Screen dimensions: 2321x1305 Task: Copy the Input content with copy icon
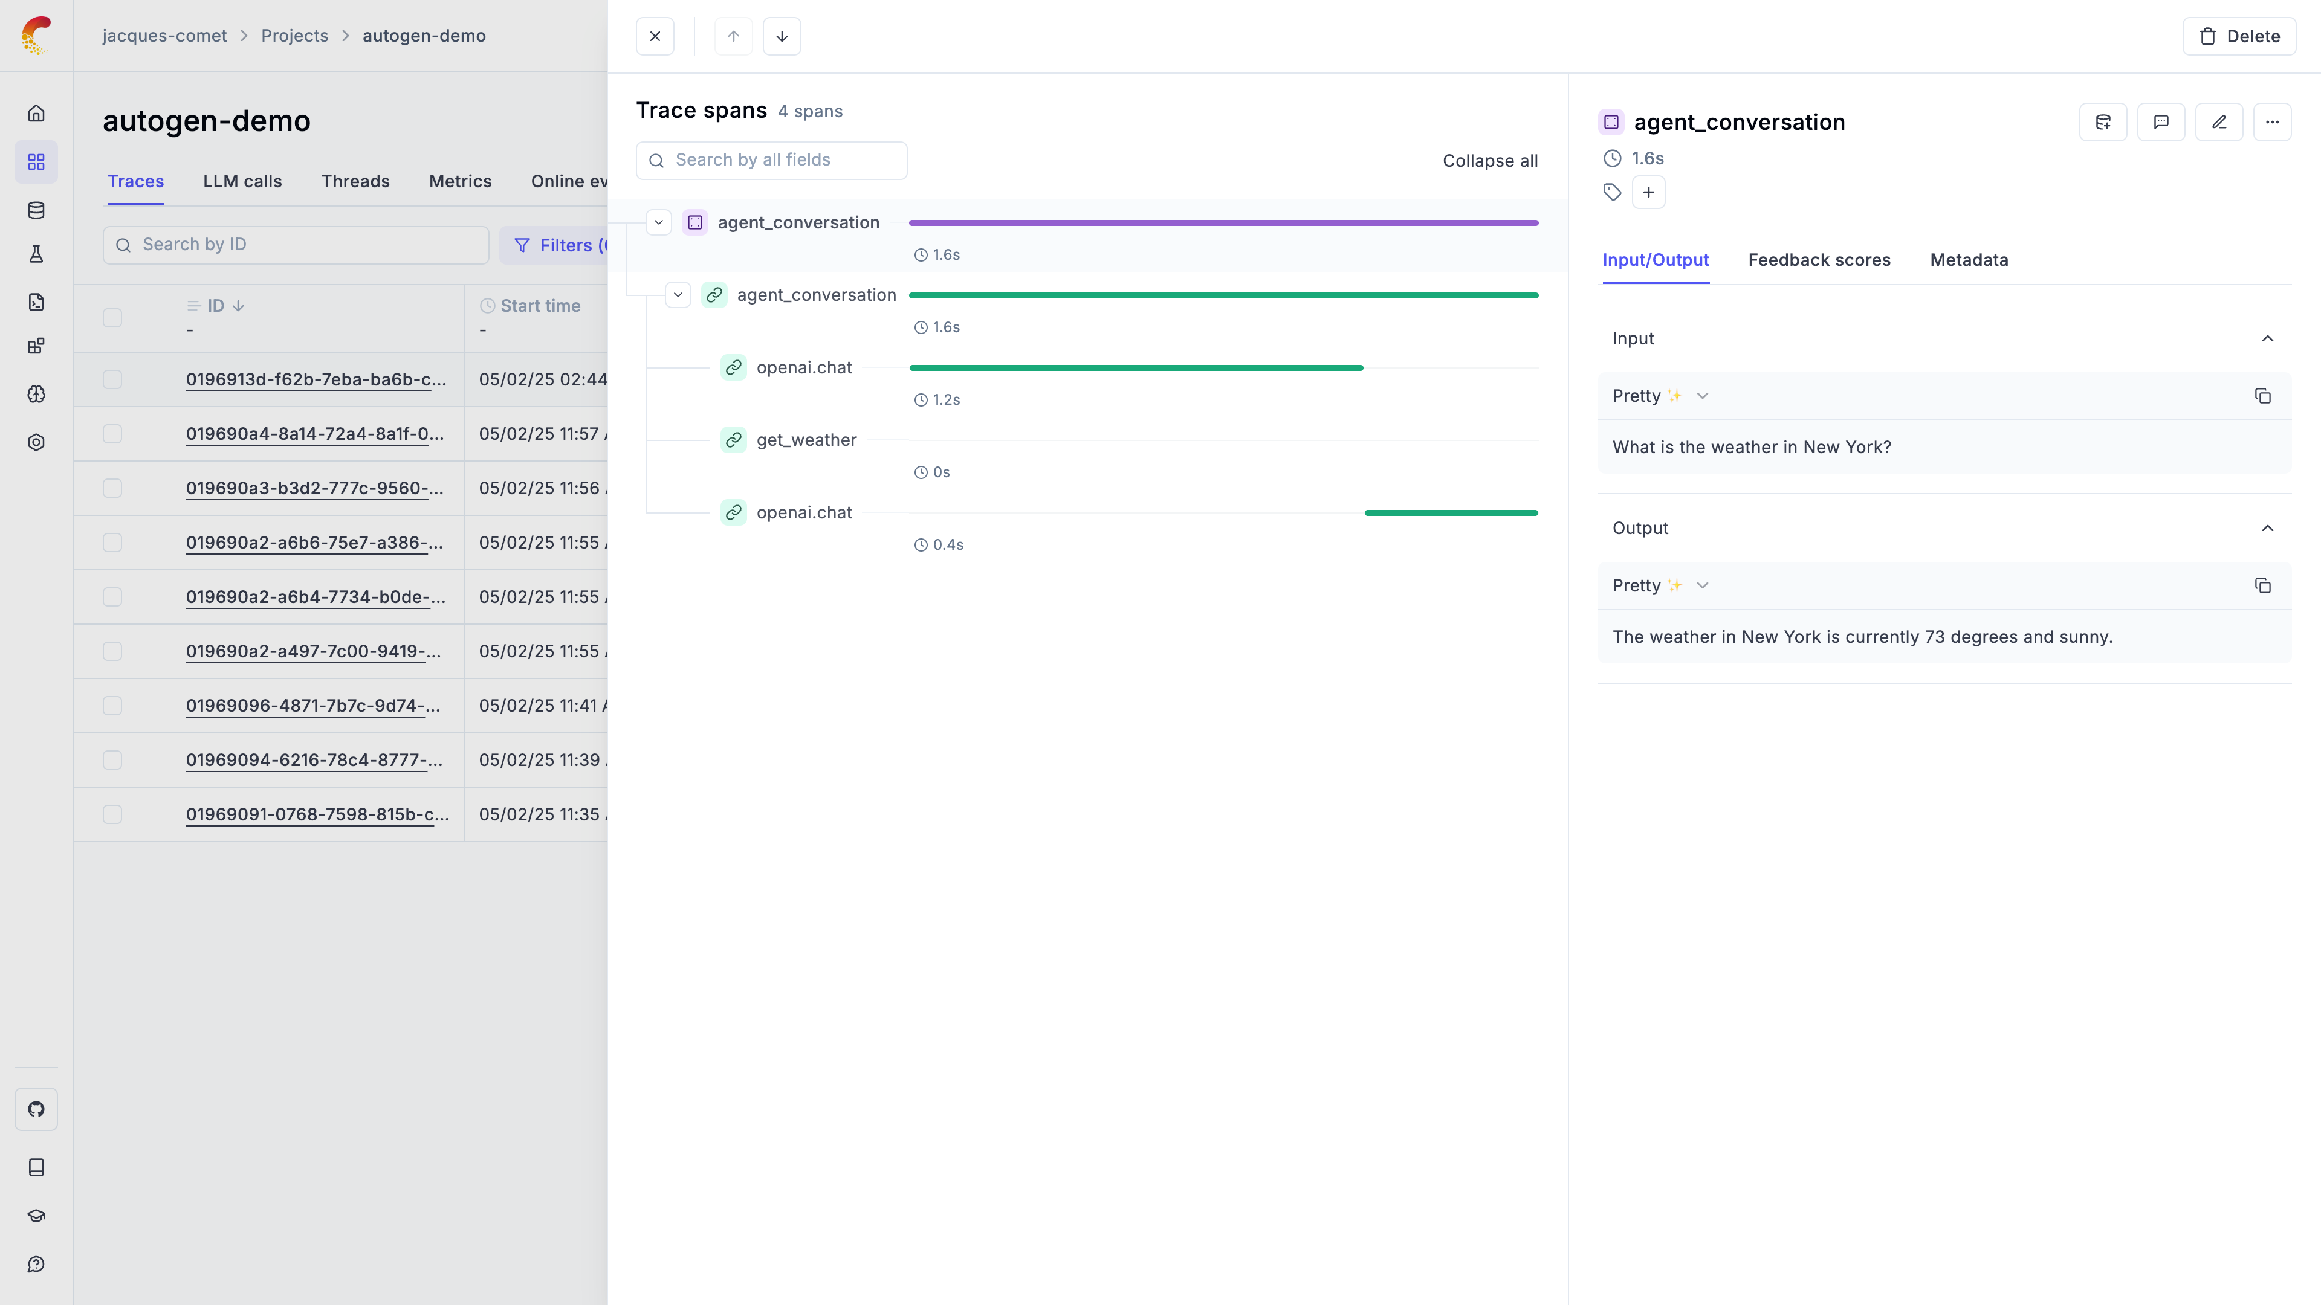coord(2262,396)
